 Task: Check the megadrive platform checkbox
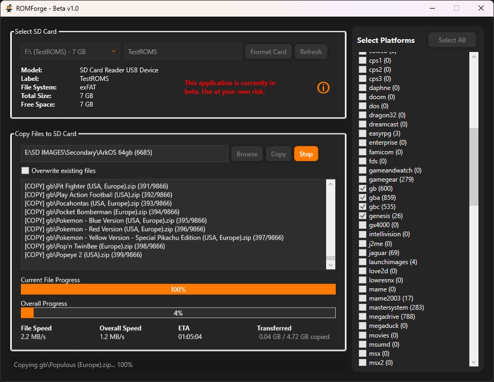click(x=363, y=317)
